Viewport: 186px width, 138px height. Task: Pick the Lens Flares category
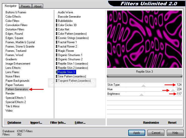[12, 72]
